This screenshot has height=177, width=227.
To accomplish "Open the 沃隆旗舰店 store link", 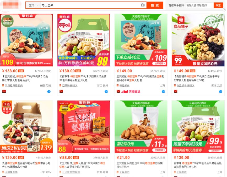I will [11, 172].
